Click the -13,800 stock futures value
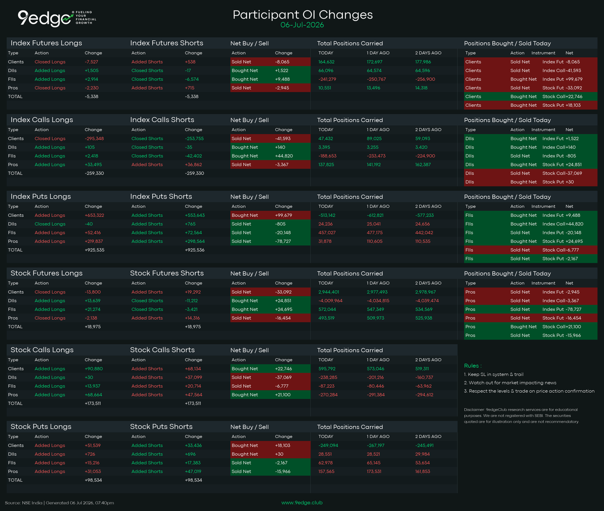 tap(93, 292)
